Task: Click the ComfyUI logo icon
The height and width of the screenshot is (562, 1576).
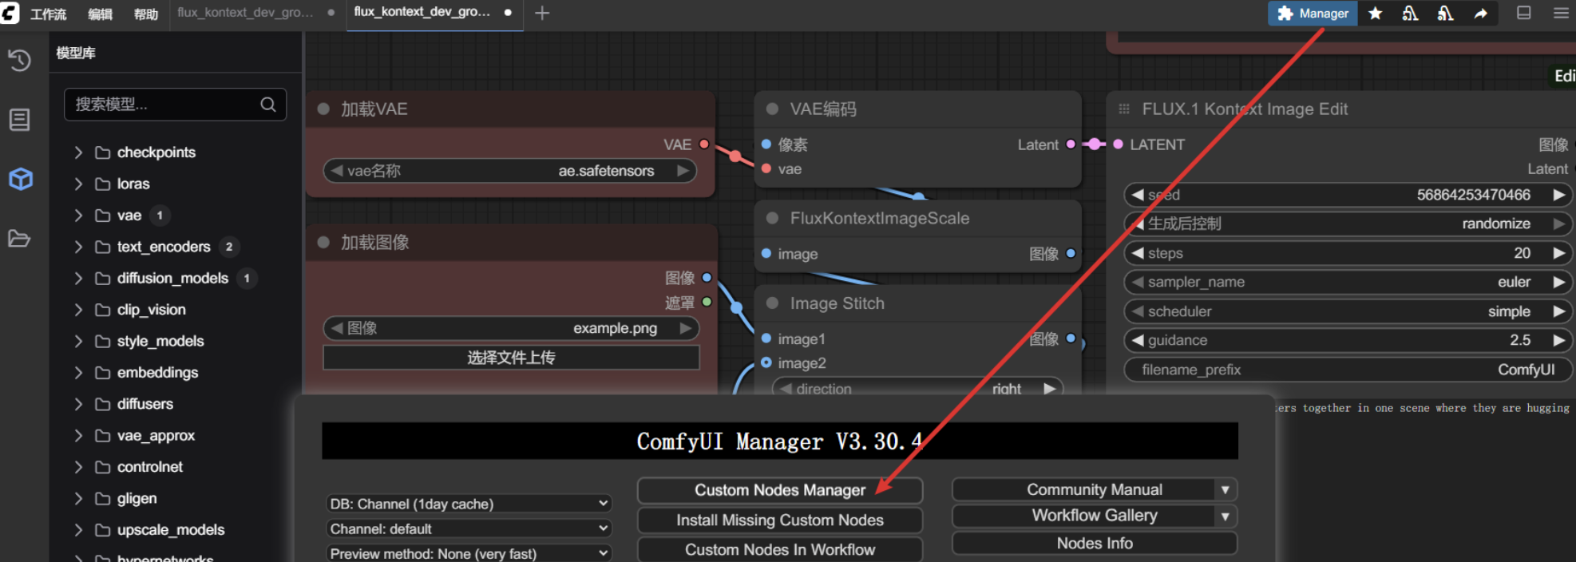Action: click(10, 12)
